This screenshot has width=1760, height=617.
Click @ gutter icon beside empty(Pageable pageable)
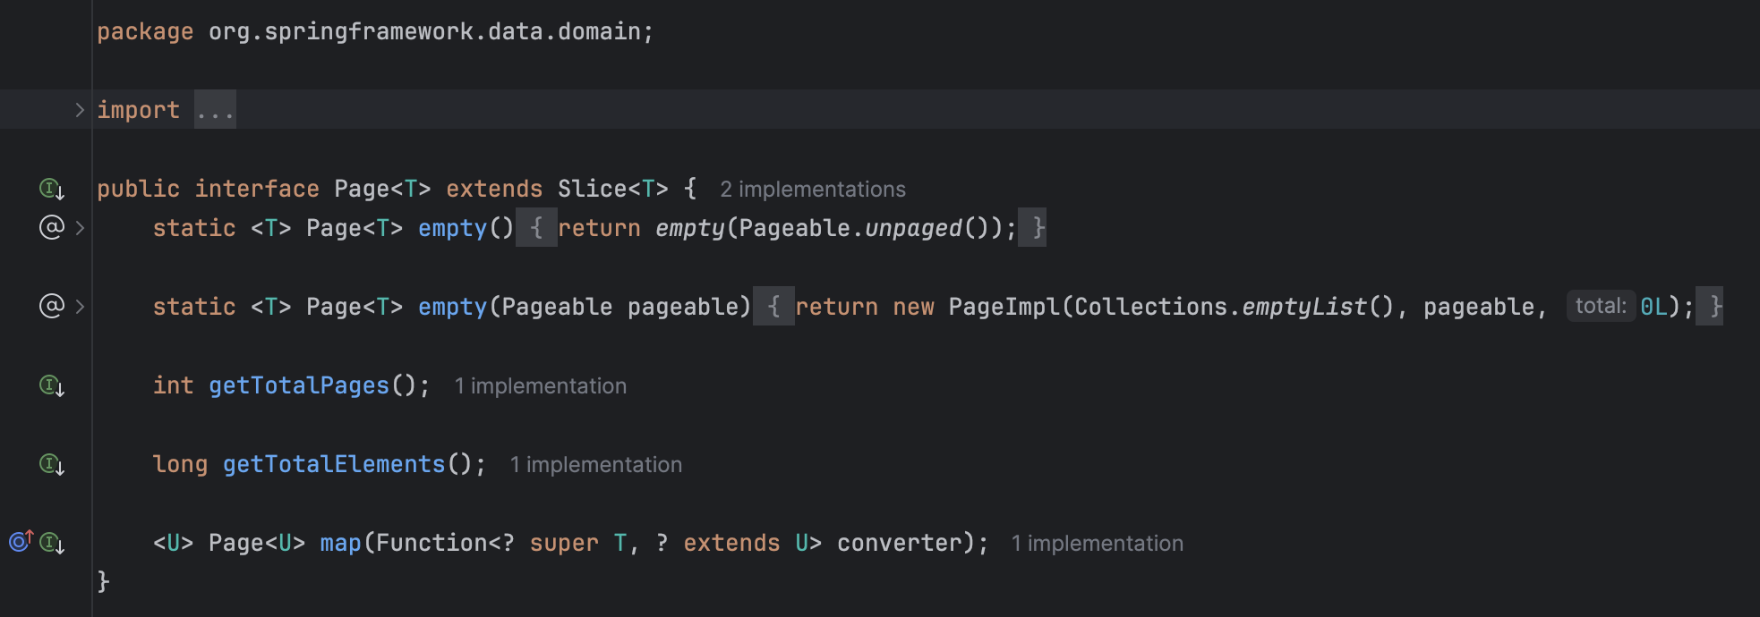tap(51, 306)
